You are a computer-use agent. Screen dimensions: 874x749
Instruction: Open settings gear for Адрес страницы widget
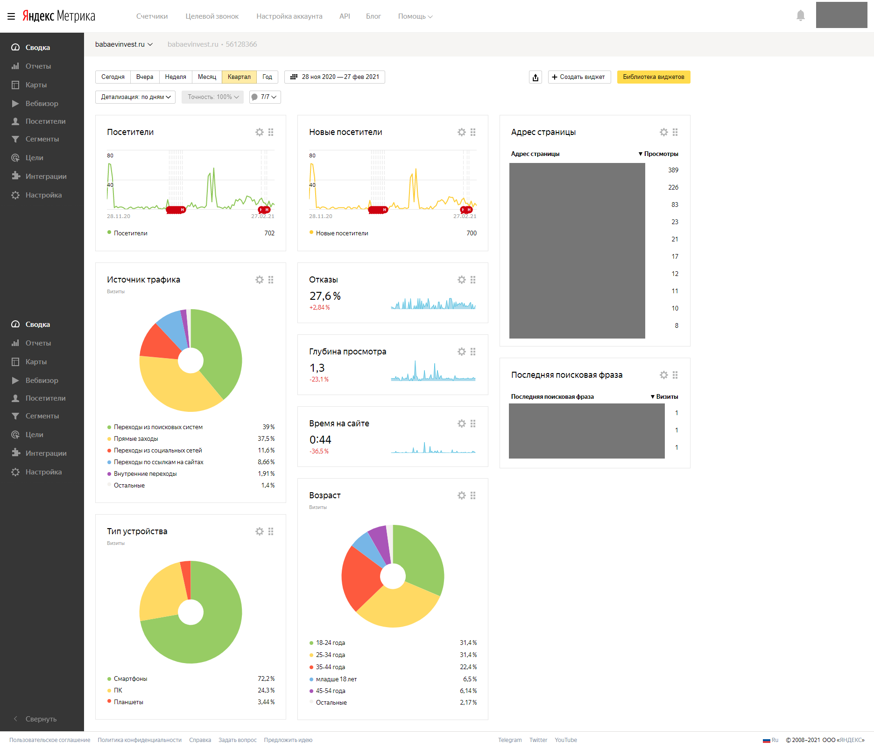pyautogui.click(x=664, y=132)
